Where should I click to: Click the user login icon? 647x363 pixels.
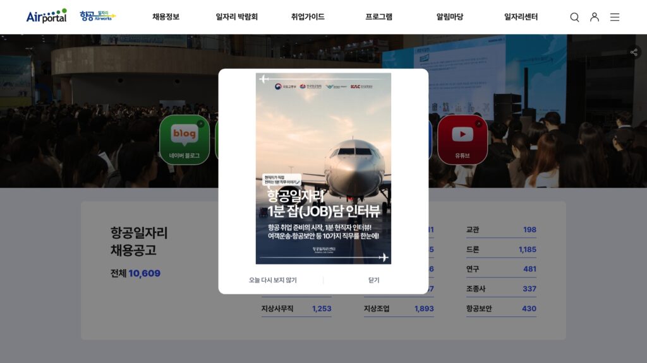coord(594,17)
